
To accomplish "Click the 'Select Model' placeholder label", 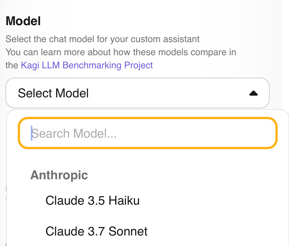I will (53, 93).
